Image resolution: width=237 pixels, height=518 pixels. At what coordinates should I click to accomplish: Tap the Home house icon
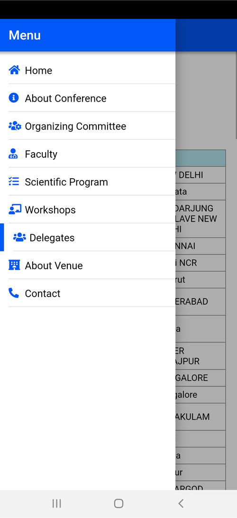coord(14,70)
